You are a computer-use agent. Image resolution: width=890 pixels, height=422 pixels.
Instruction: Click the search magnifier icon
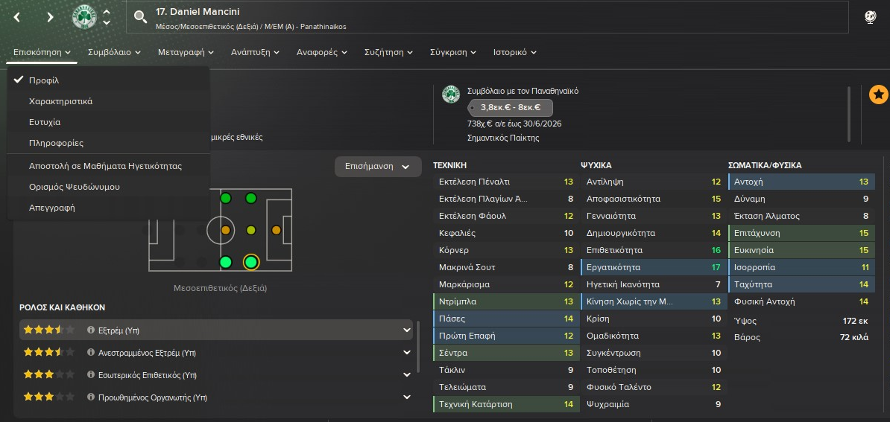[x=140, y=17]
